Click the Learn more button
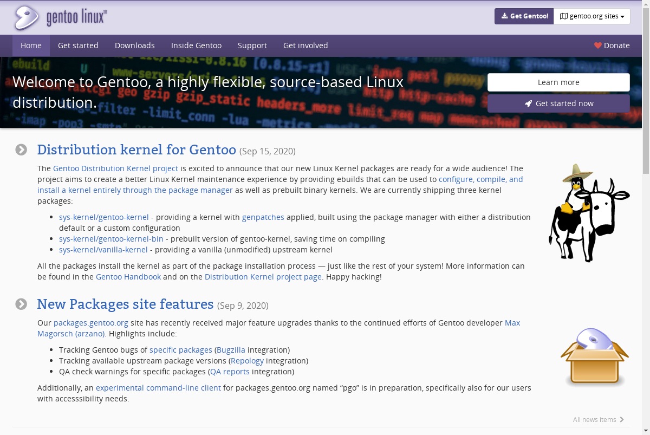 pos(558,82)
